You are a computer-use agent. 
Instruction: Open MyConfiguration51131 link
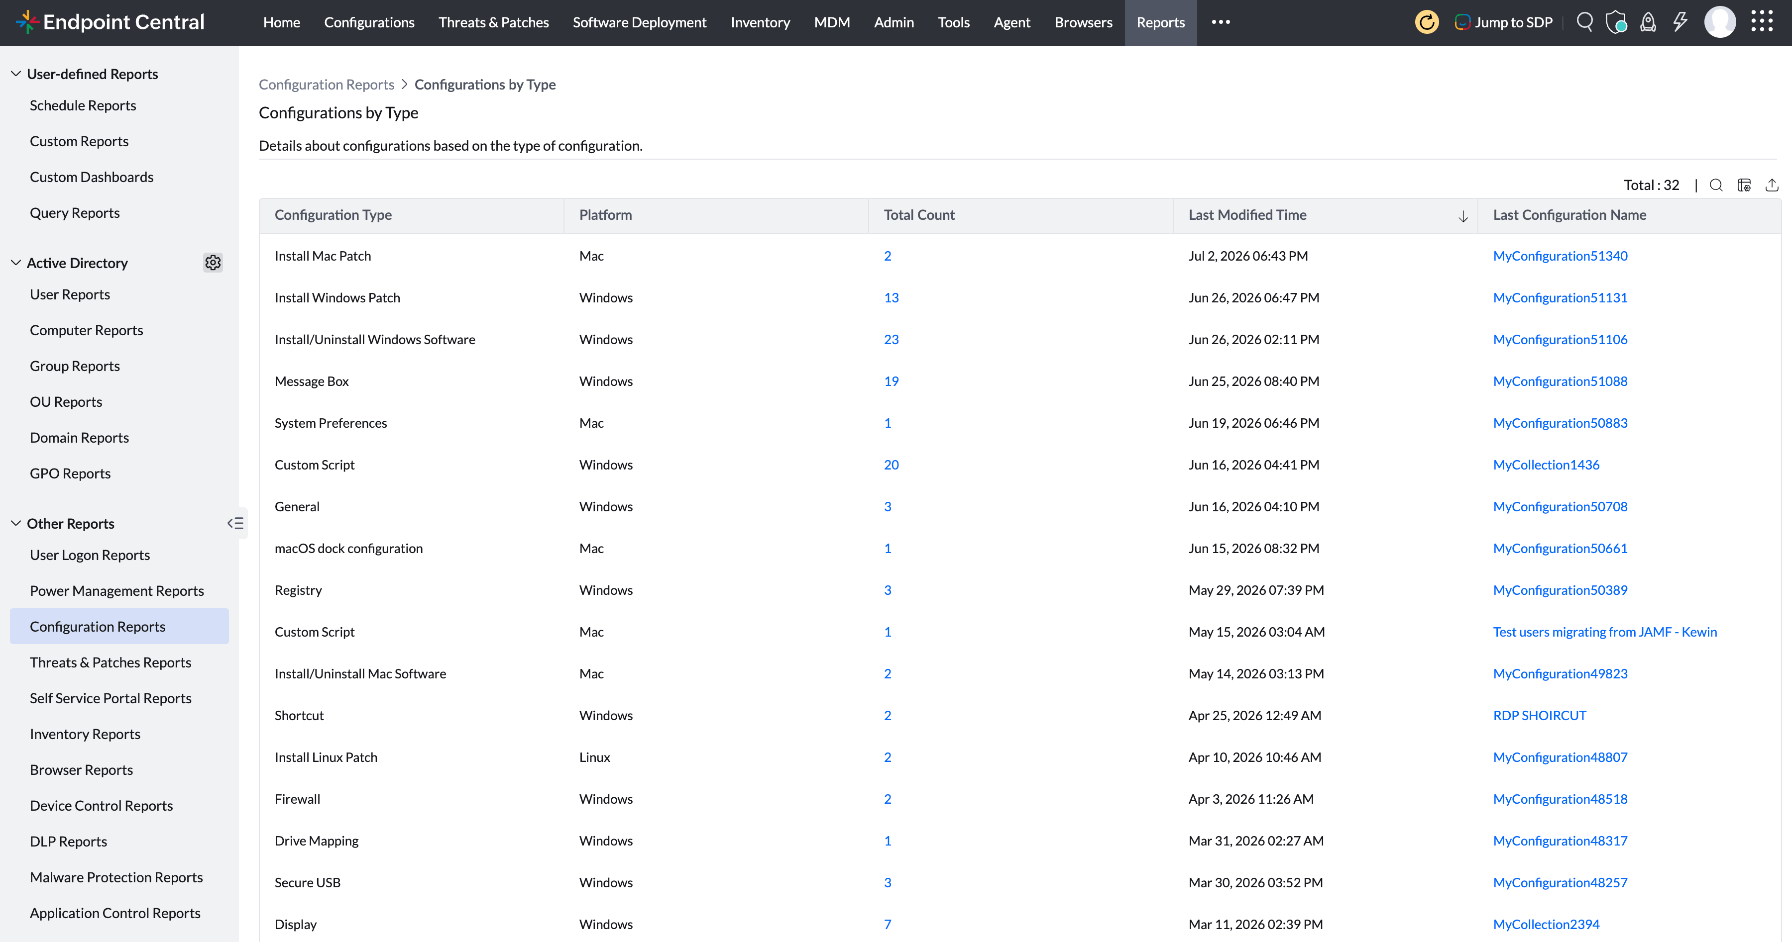click(x=1560, y=297)
